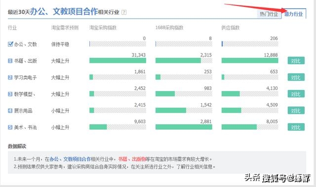The image size is (316, 187).
Task: Click rank badge 1 beside 书籍、出版
Action: 10,60
